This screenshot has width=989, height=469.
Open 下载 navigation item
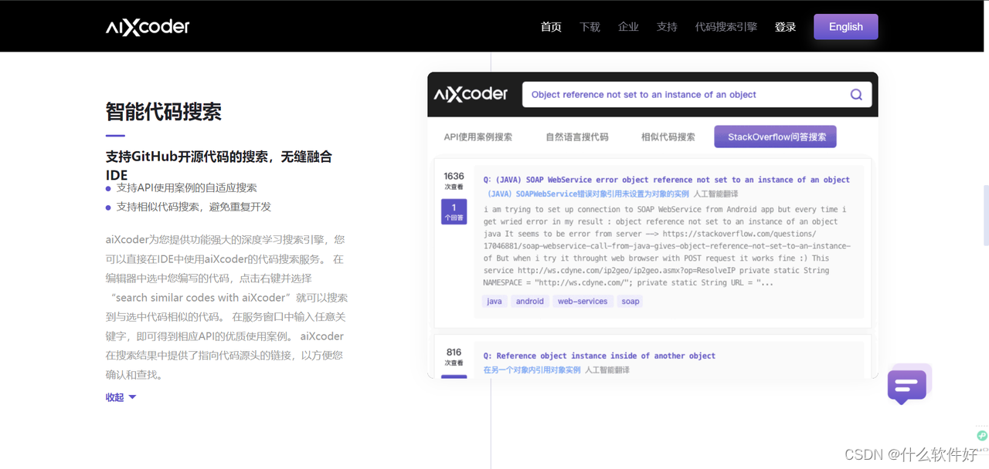point(590,27)
